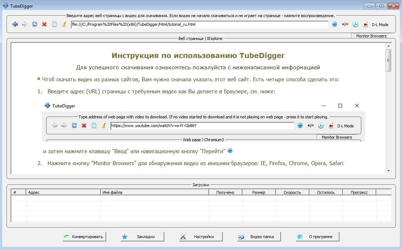Click the О программе button
Screen dimensions: 402x249
click(x=317, y=237)
